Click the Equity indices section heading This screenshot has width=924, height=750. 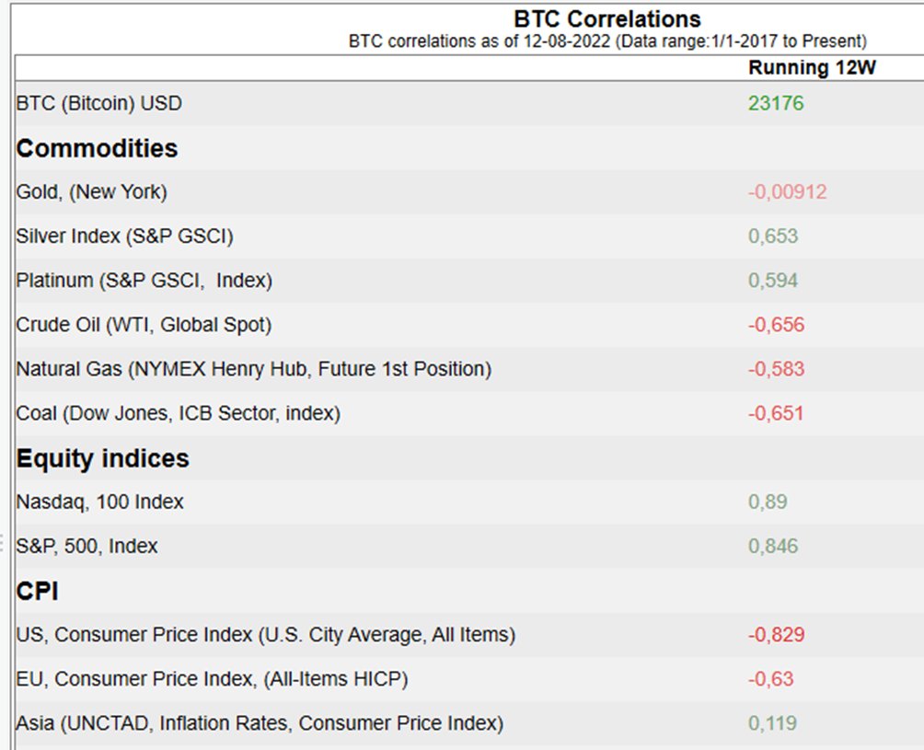pyautogui.click(x=102, y=458)
